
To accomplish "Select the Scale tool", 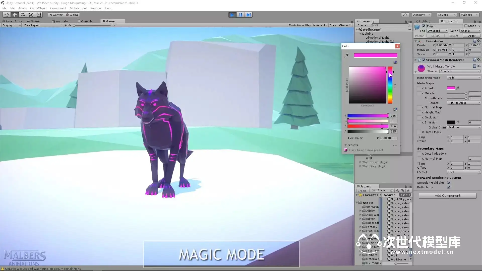I will tap(31, 15).
